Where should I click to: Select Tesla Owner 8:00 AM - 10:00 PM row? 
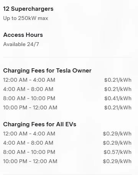[67, 98]
